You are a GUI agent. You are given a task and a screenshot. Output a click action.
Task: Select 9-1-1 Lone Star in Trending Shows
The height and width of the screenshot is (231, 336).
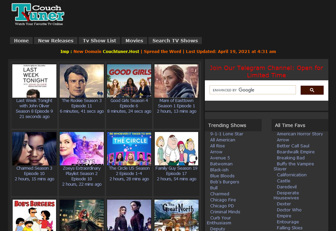point(227,134)
